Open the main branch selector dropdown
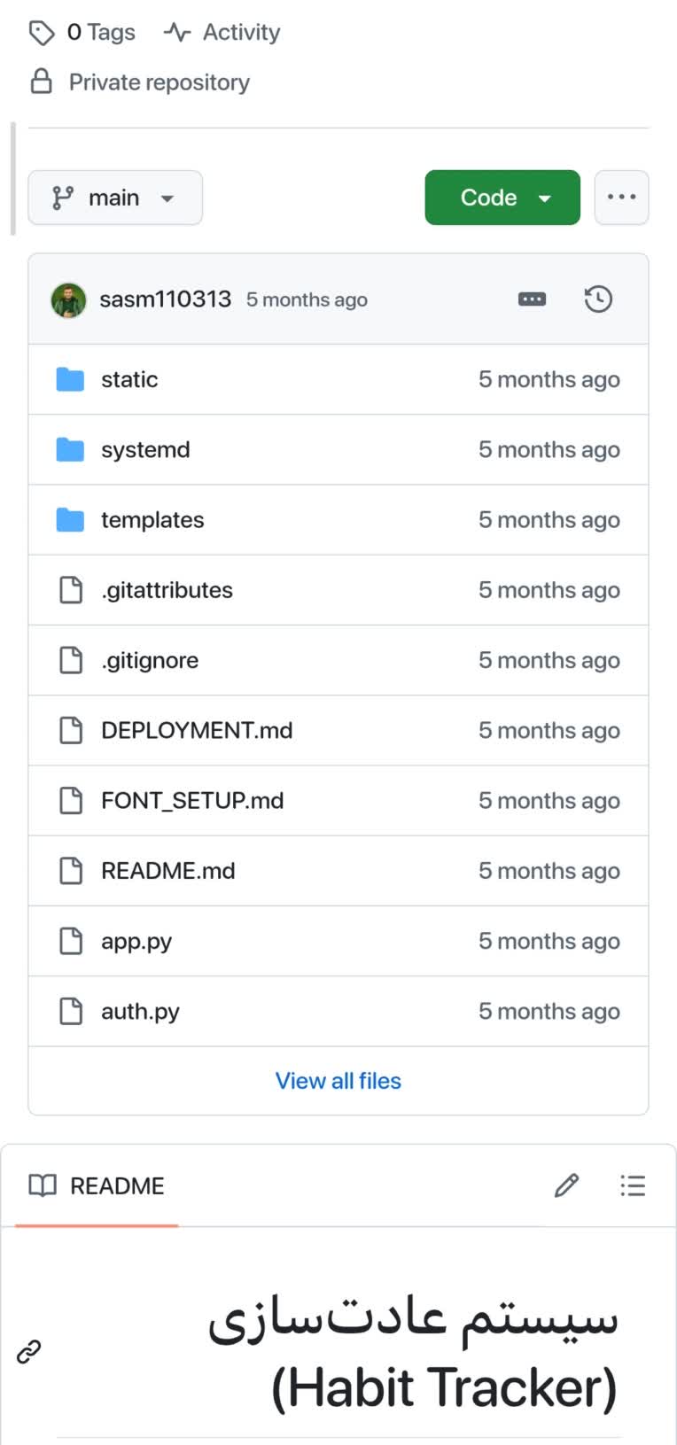 [115, 198]
